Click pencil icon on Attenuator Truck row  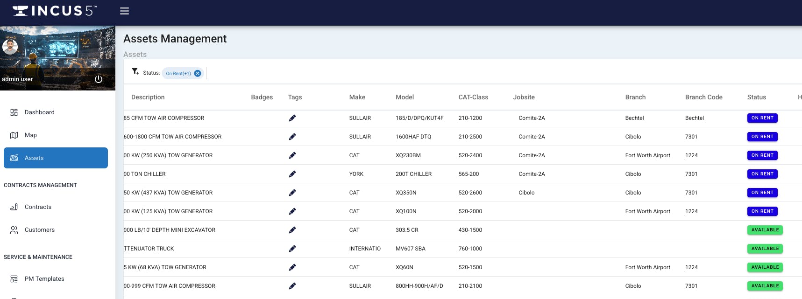(x=292, y=249)
